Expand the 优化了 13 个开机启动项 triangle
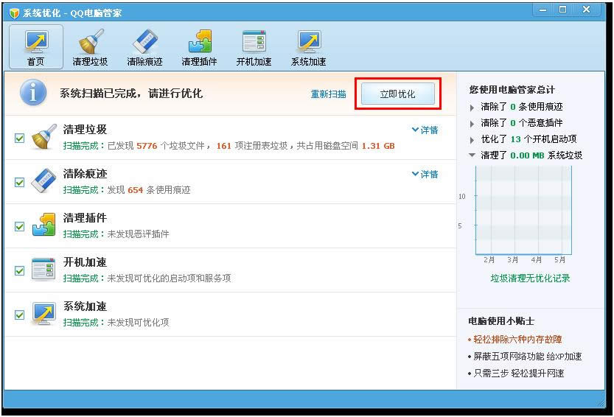 472,140
